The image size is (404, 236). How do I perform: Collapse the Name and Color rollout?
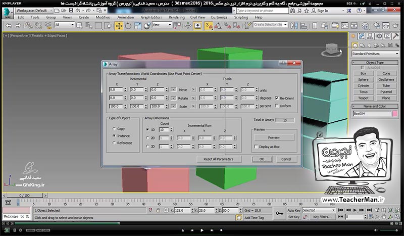point(375,106)
